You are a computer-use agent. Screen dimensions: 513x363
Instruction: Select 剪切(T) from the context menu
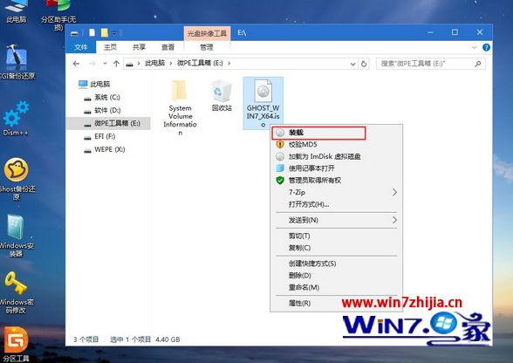336,236
